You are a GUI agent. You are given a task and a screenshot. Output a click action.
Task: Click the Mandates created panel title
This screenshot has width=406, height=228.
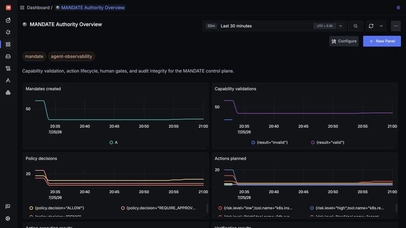(43, 89)
